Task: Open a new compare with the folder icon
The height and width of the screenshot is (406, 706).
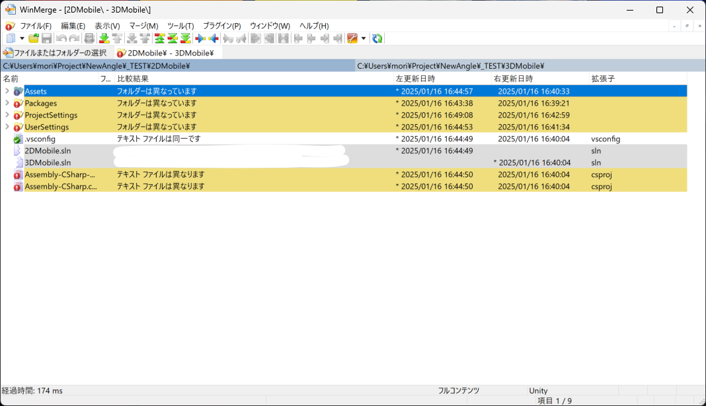Action: tap(34, 38)
